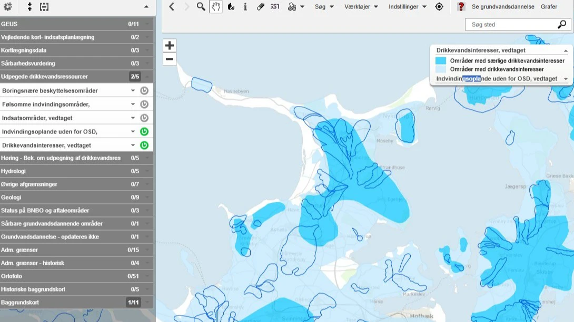Click the dark blue særlige drikkevandsinteresser legend swatch
Image resolution: width=574 pixels, height=322 pixels.
point(441,60)
